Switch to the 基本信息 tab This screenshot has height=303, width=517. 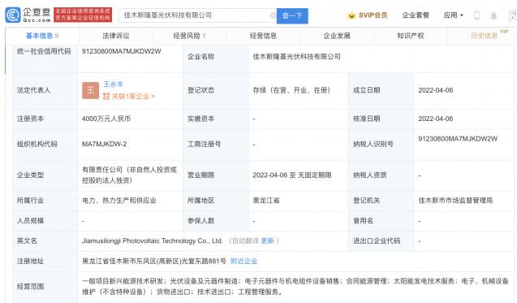coord(42,36)
